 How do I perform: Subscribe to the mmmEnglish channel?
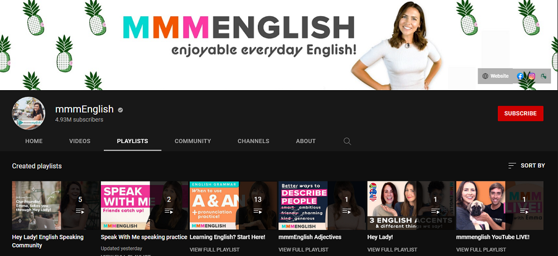[520, 114]
